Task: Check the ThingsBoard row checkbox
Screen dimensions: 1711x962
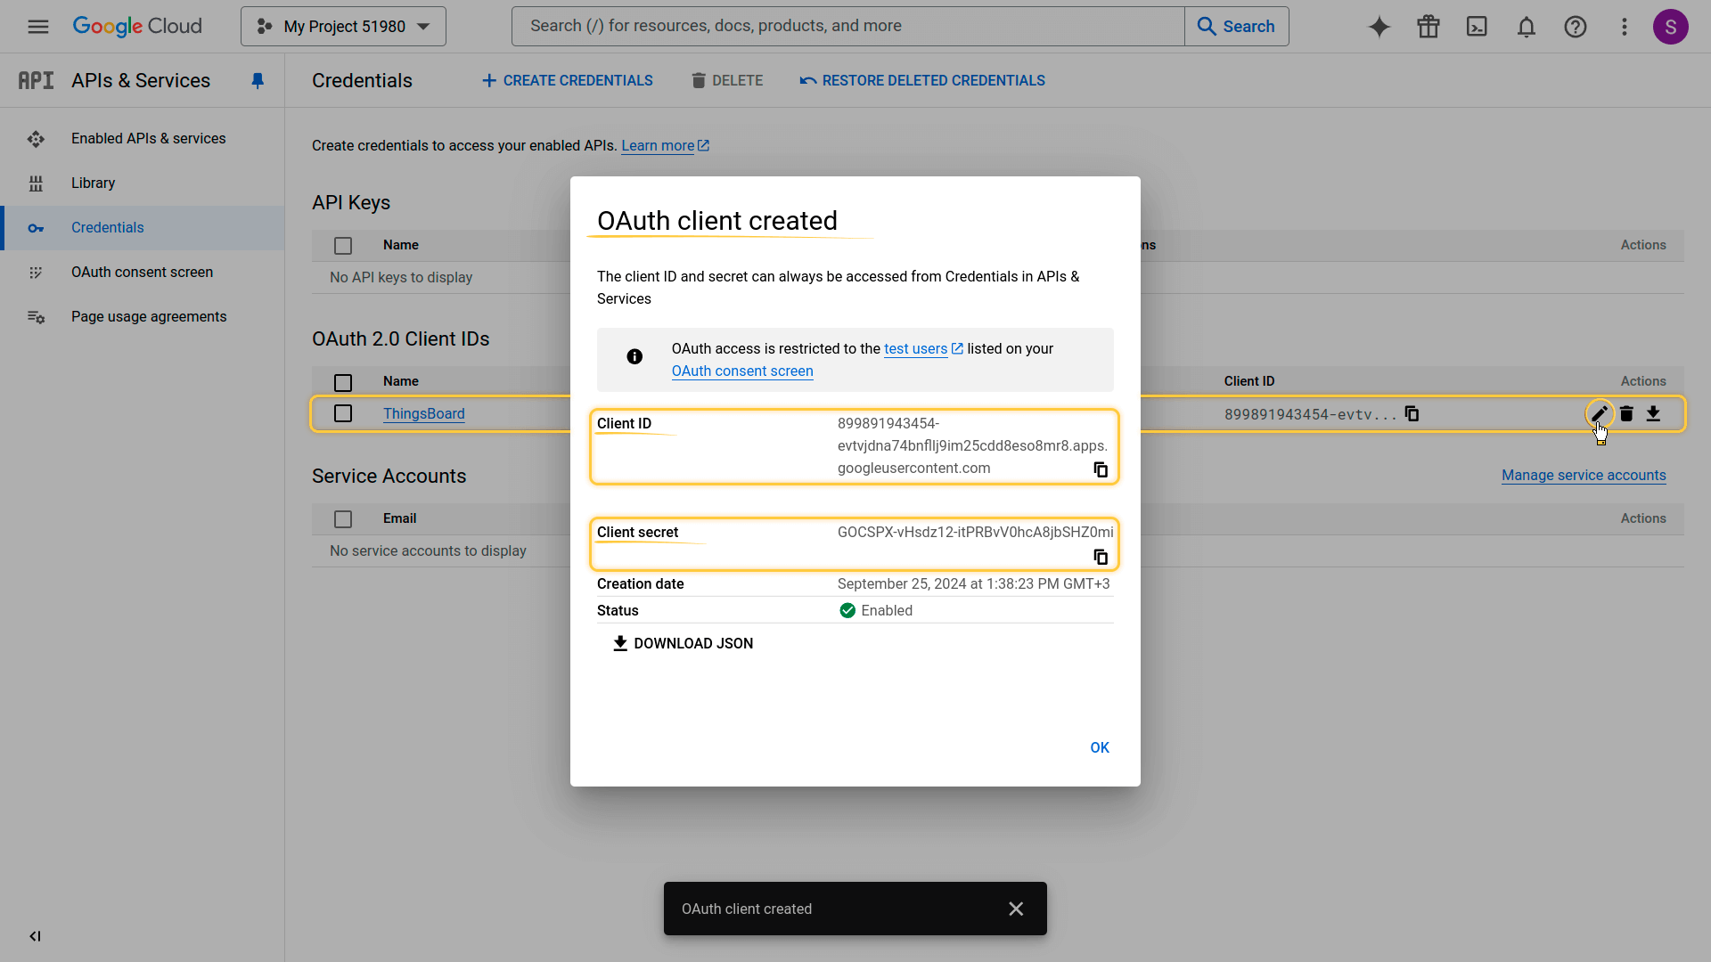Action: (343, 413)
